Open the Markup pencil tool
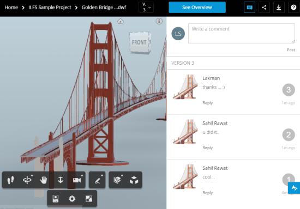 coord(98,180)
